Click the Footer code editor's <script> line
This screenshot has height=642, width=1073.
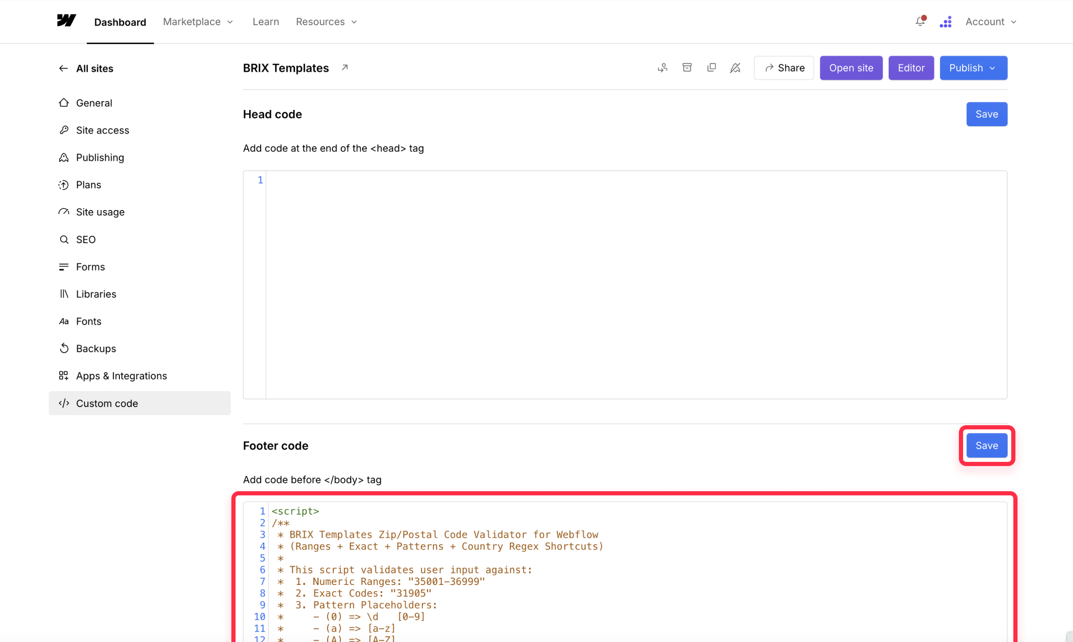(x=295, y=511)
